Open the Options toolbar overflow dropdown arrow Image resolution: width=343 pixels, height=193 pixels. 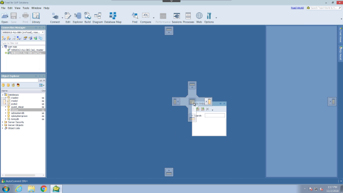point(216,18)
